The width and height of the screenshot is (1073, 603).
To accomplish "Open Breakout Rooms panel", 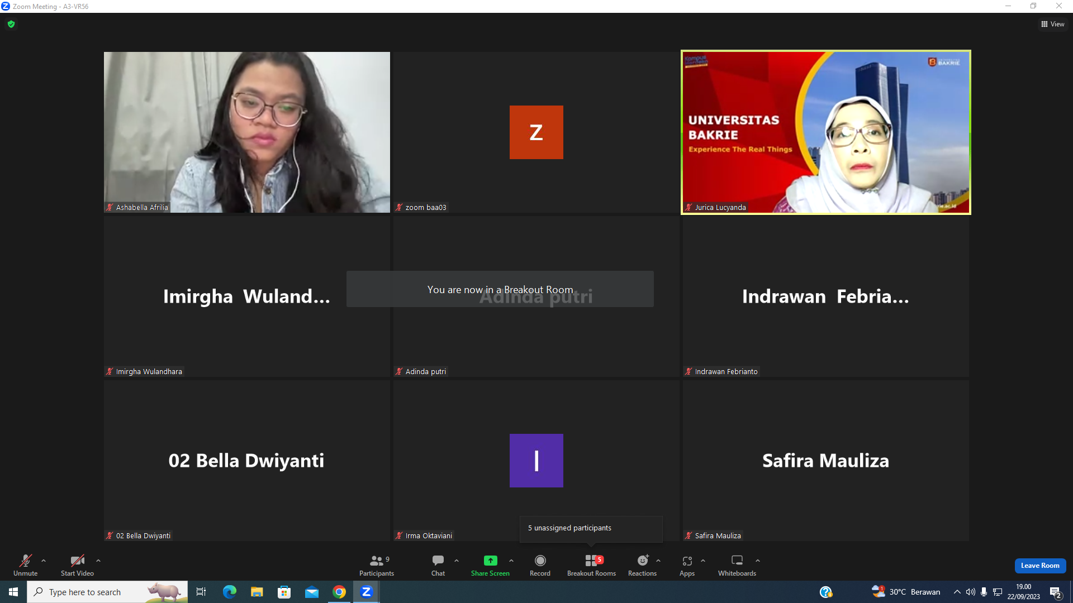I will 591,564.
